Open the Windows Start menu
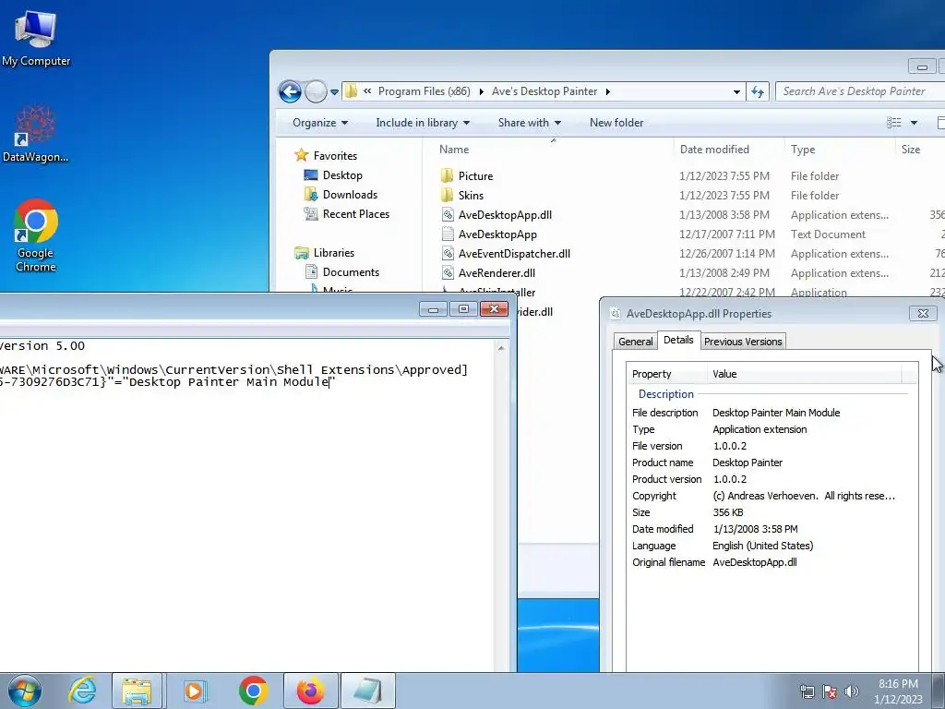This screenshot has height=709, width=945. tap(25, 691)
